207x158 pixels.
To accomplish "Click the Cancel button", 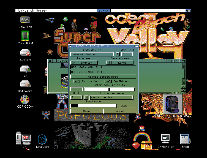I will pos(120,111).
